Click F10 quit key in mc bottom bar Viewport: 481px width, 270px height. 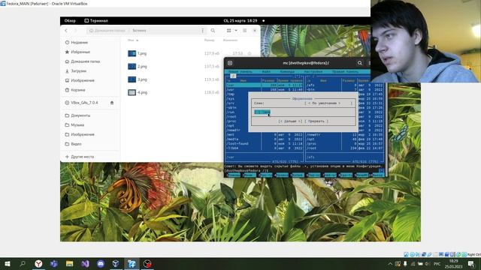tap(377, 175)
